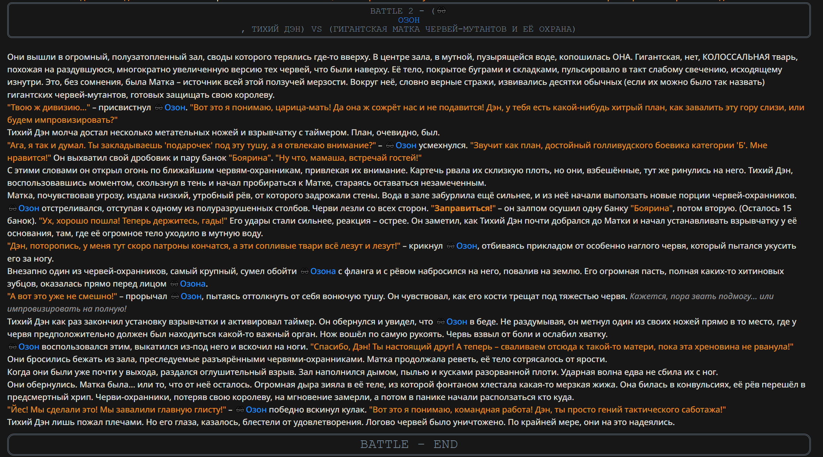Click the orange 'Ну что, мамаша, встречай гостей!' quote

348,158
